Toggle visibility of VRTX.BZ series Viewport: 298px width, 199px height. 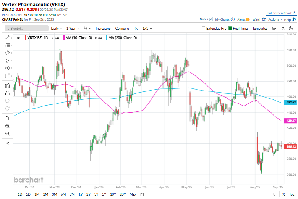(18, 38)
